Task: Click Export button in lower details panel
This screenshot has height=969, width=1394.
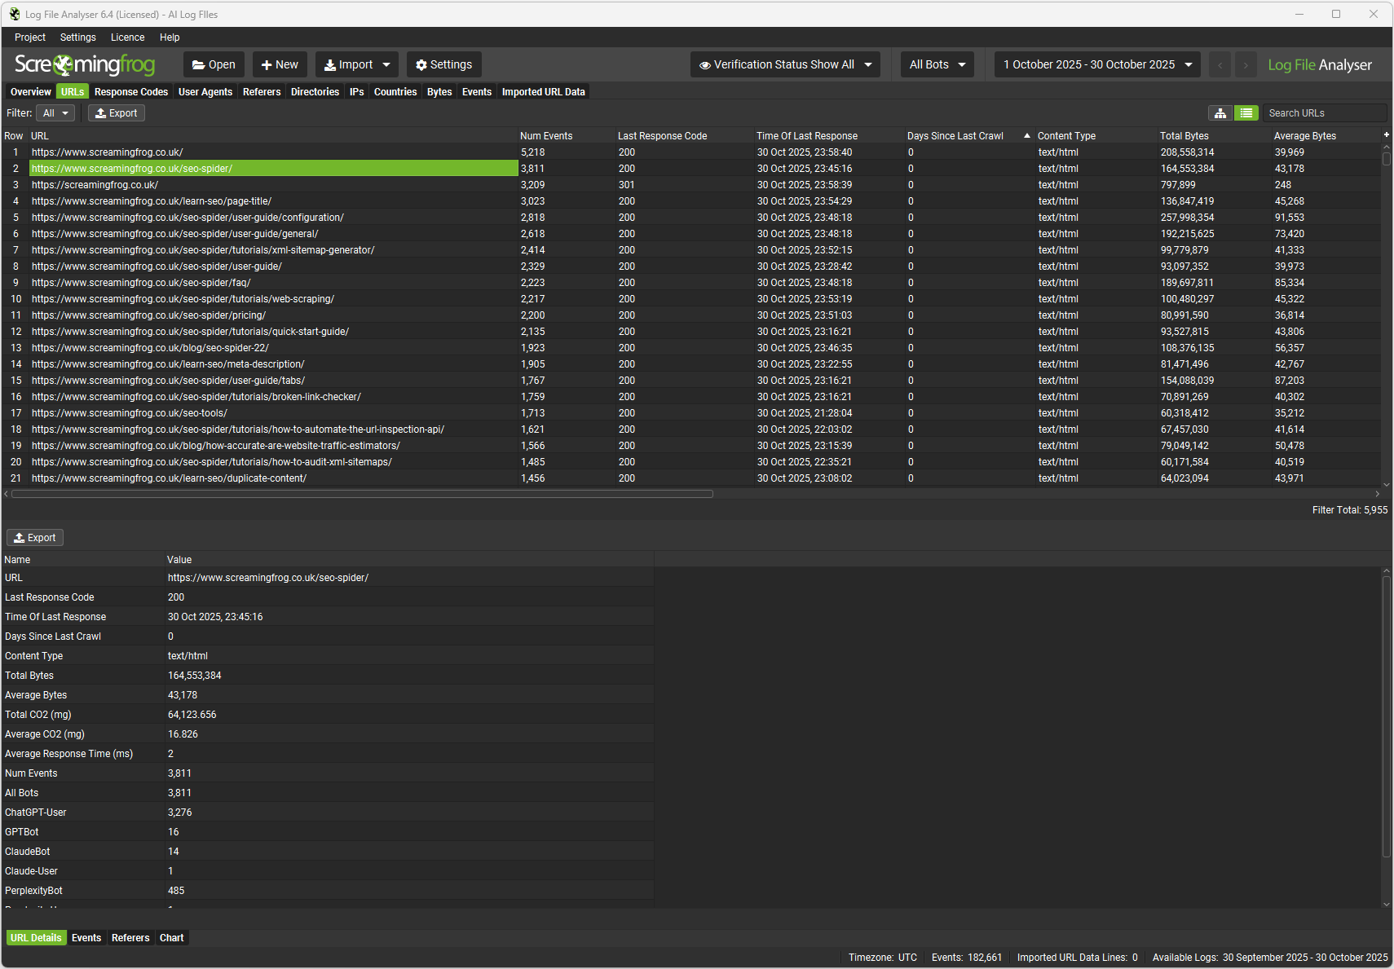Action: click(x=35, y=538)
